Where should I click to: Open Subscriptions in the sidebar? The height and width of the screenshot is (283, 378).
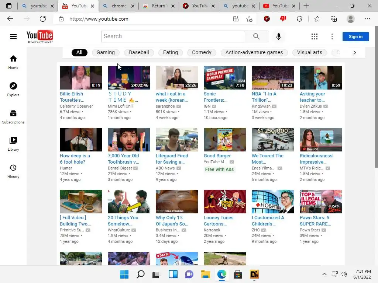tap(13, 117)
